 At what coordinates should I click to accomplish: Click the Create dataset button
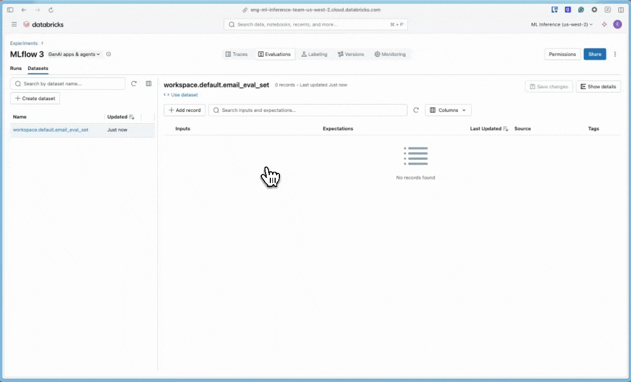pos(35,99)
